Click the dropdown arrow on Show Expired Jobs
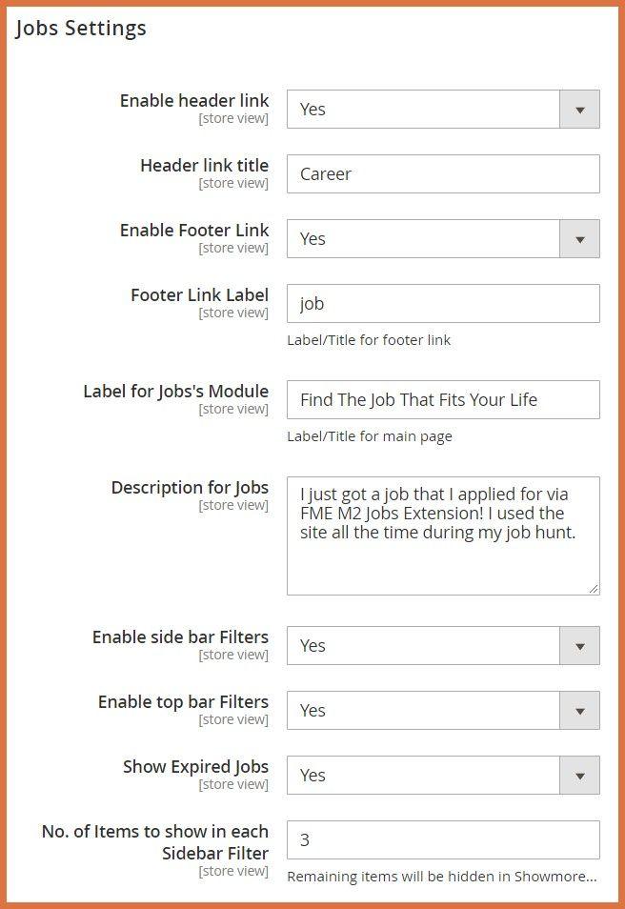Image resolution: width=625 pixels, height=909 pixels. click(579, 775)
